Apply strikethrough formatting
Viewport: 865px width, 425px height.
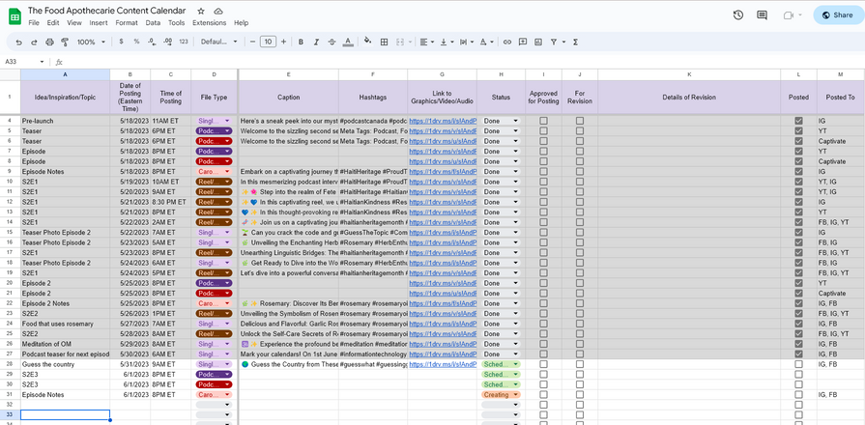[332, 42]
